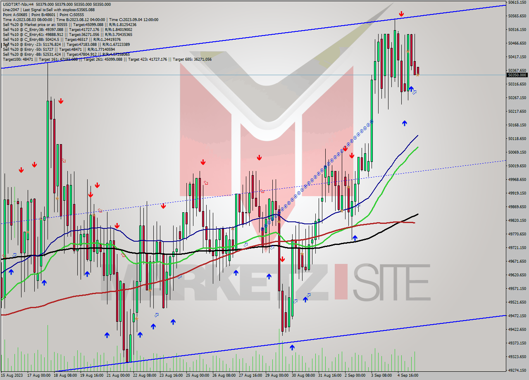
Task: Click the '22 Aug 08:00' time label
Action: [x=145, y=376]
